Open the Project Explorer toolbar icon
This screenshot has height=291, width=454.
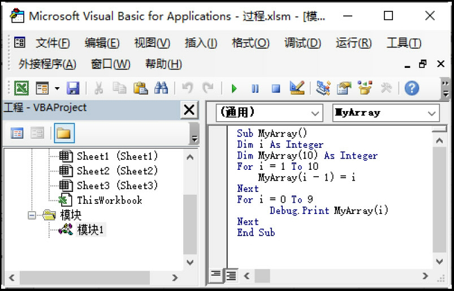tap(323, 88)
